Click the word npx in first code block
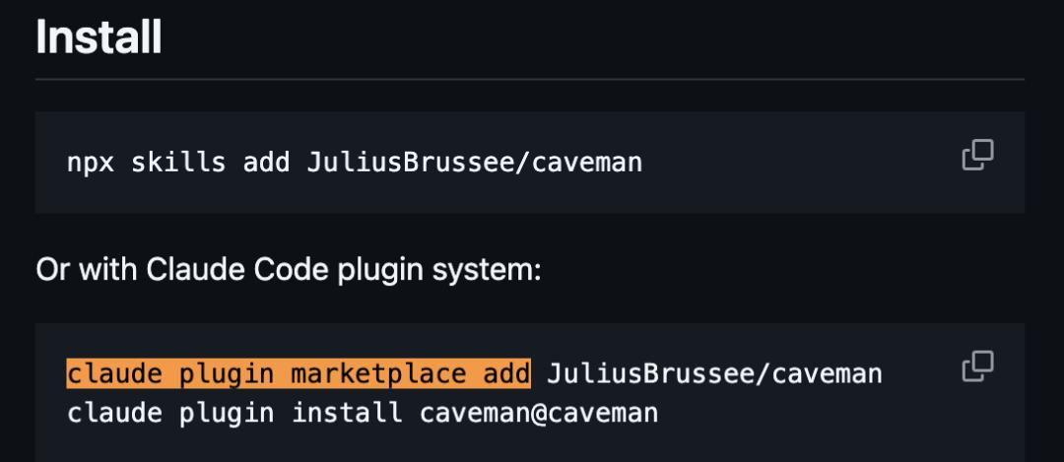This screenshot has width=1064, height=462. click(91, 162)
